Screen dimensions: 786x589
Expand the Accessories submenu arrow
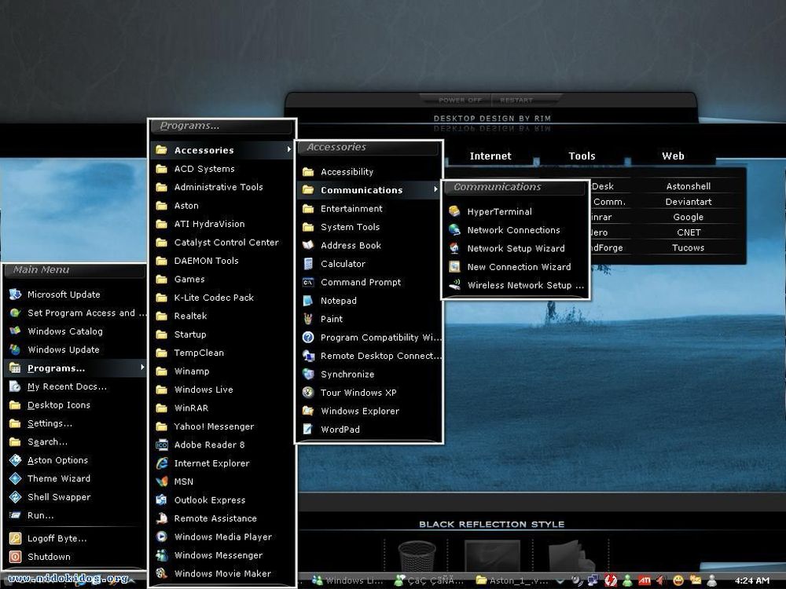[288, 150]
